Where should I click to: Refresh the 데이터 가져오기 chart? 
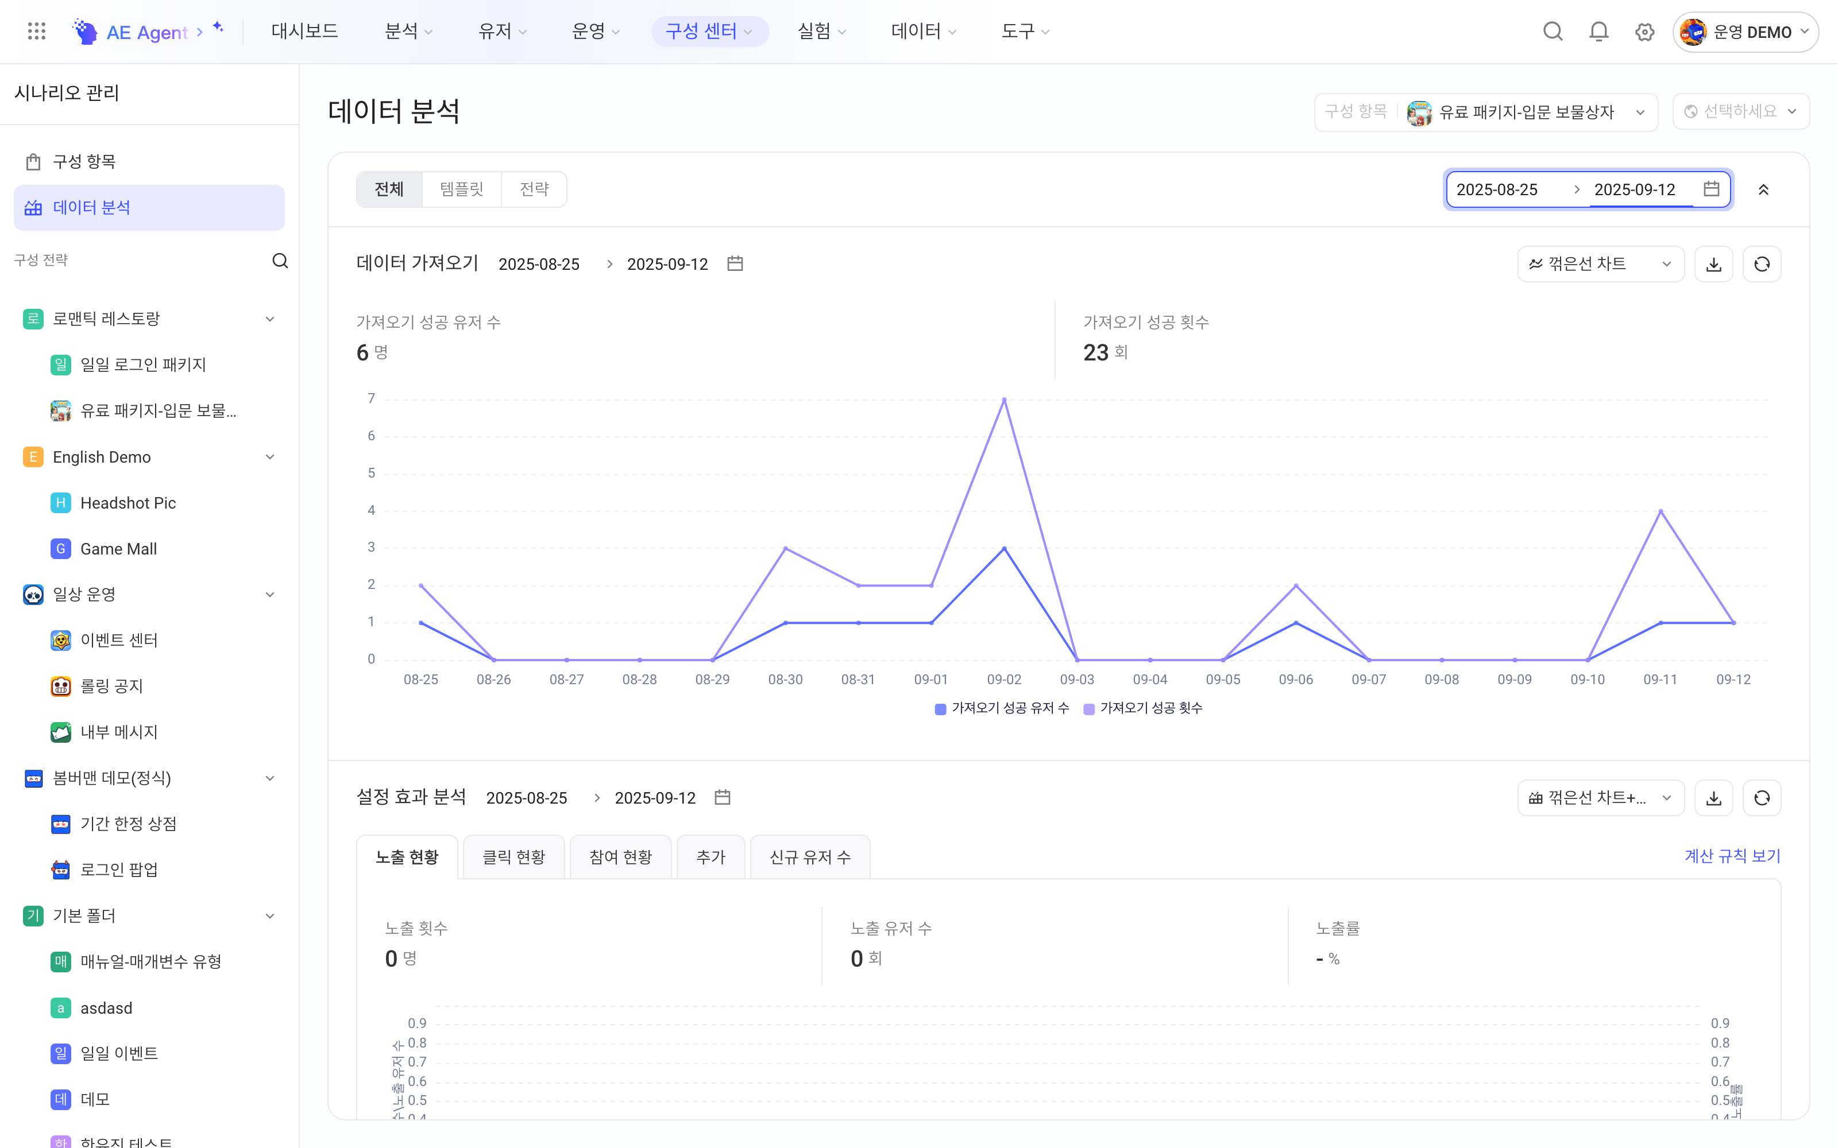1762,264
